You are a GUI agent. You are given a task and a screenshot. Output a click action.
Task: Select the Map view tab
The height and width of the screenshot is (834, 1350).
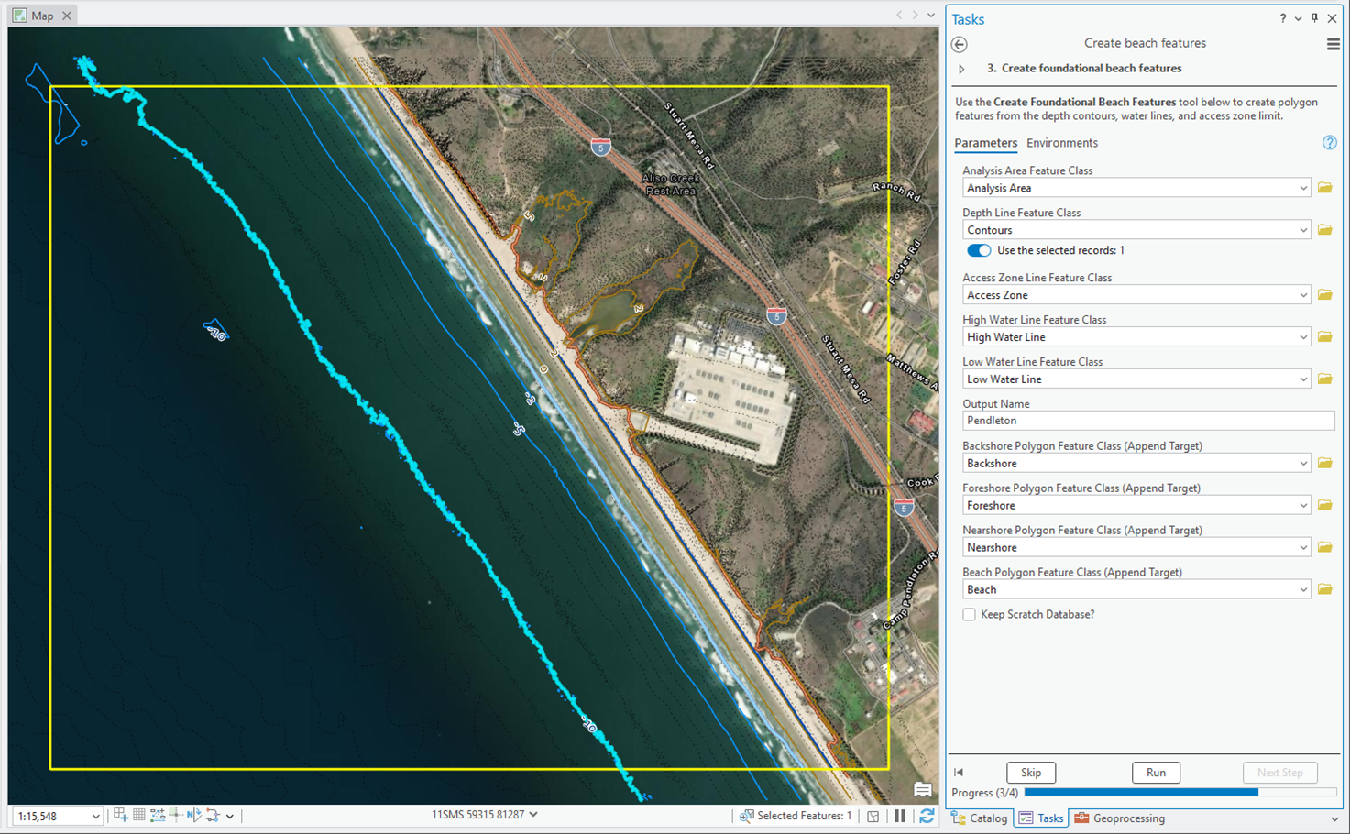pyautogui.click(x=43, y=16)
